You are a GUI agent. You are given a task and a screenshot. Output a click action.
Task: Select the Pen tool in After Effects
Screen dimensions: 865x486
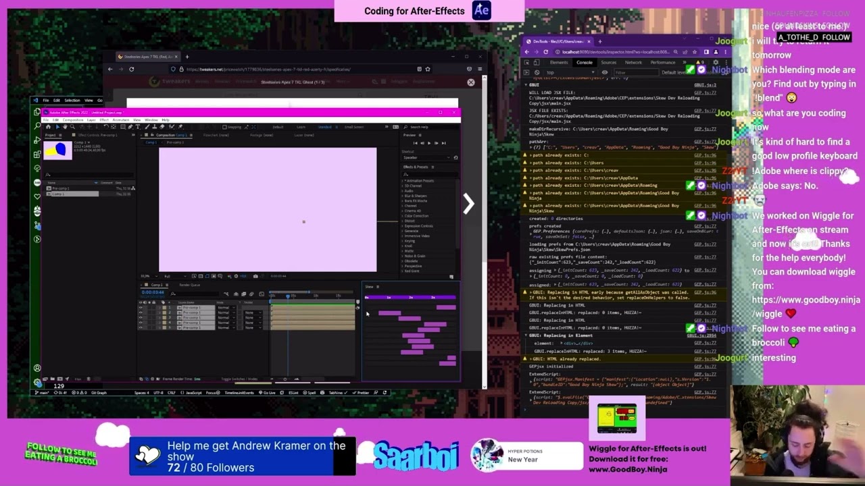[x=130, y=126]
